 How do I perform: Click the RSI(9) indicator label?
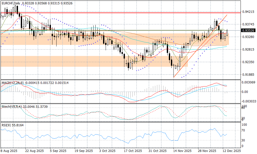6,125
